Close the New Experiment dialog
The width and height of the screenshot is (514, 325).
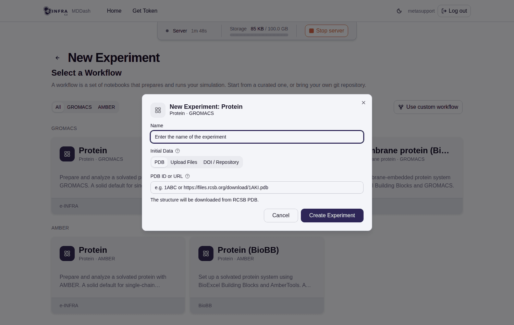[364, 103]
